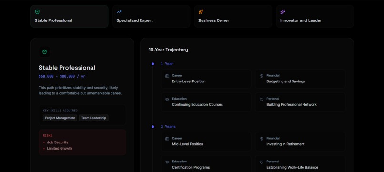Click heart icon beside Building Professional Network
384x172 pixels.
(262, 99)
